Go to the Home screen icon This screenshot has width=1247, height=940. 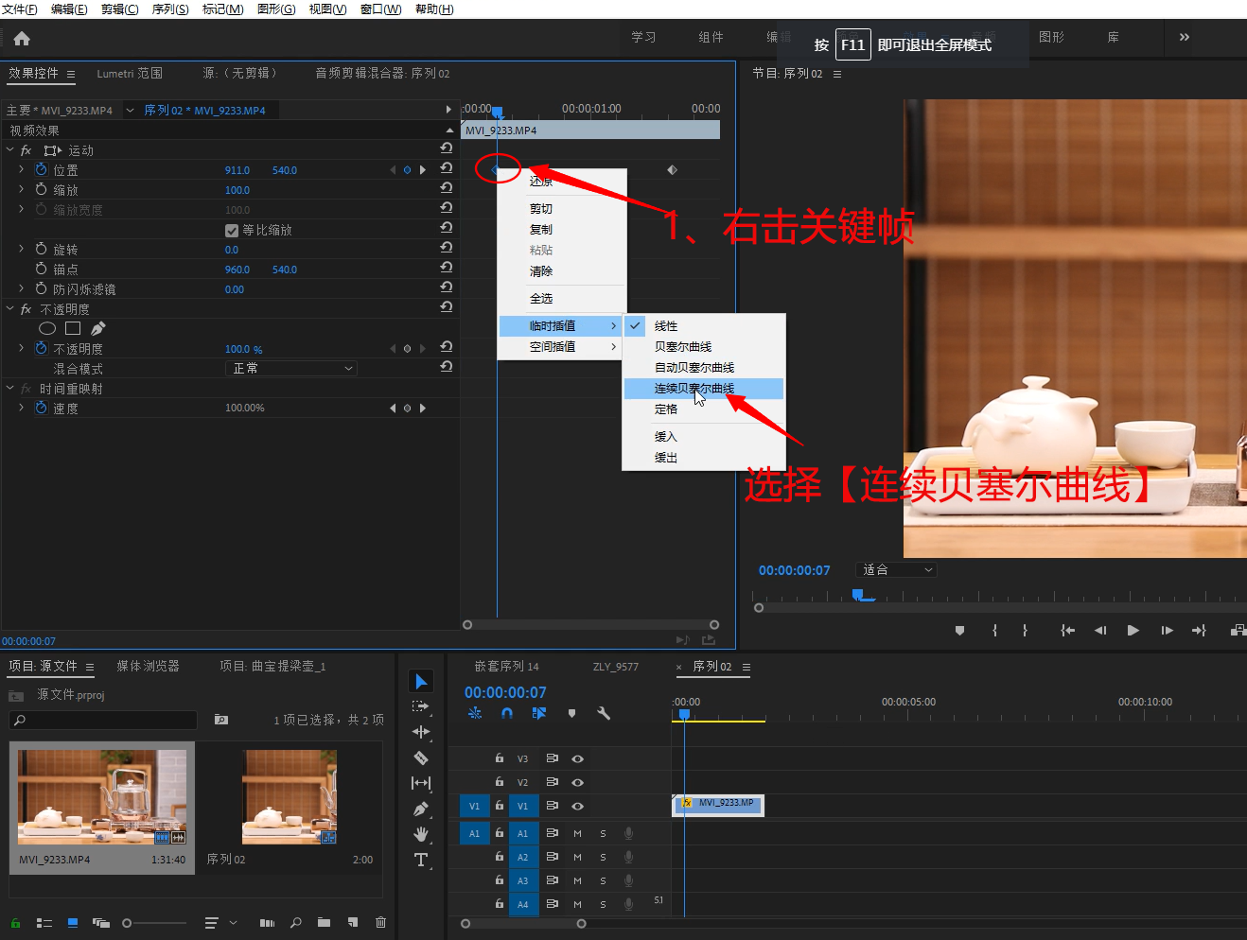point(22,39)
